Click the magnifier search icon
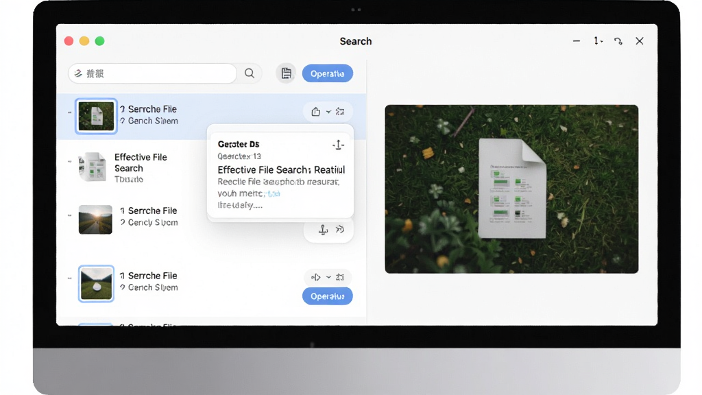This screenshot has height=395, width=702. (250, 73)
